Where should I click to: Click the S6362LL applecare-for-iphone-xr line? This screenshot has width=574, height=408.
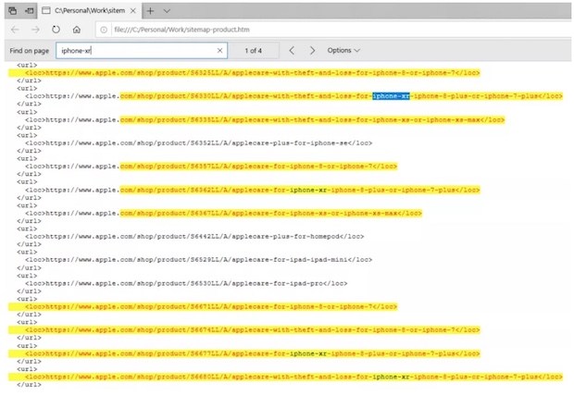click(x=252, y=190)
